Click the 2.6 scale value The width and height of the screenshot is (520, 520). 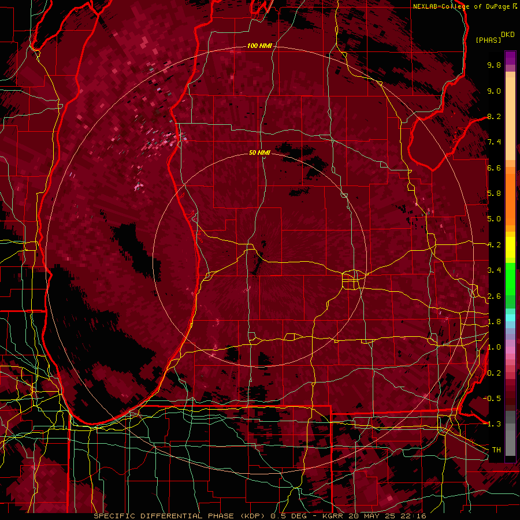point(494,296)
